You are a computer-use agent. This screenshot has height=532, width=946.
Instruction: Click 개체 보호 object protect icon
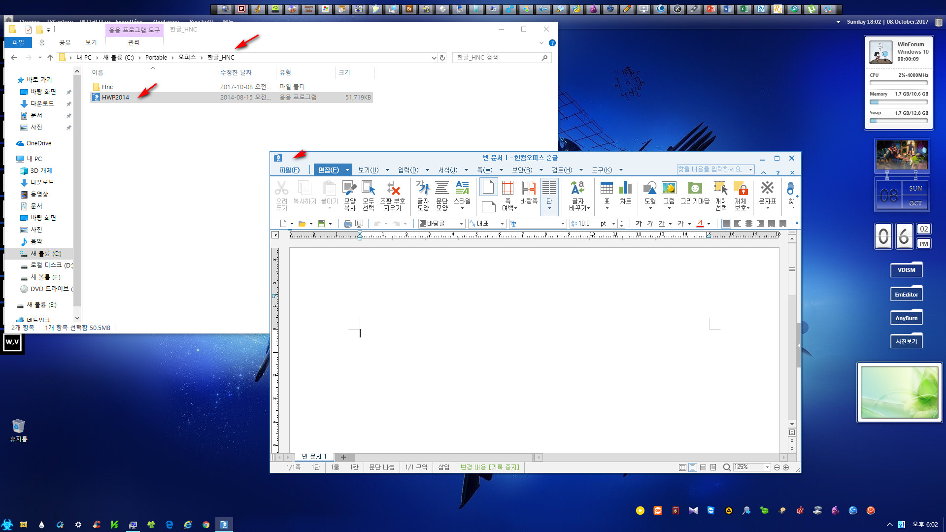coord(741,196)
